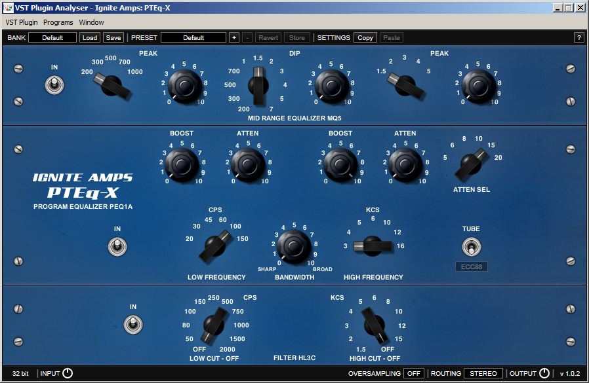The image size is (589, 383).
Task: Toggle the OVERSAMPLING OFF button
Action: pos(414,373)
